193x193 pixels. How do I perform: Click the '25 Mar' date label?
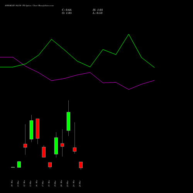tap(80, 183)
